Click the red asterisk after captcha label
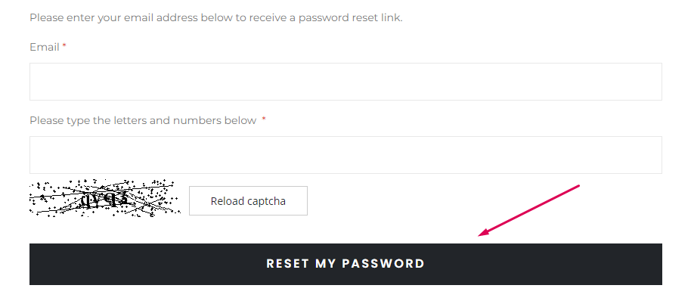The image size is (691, 307). coord(264,119)
